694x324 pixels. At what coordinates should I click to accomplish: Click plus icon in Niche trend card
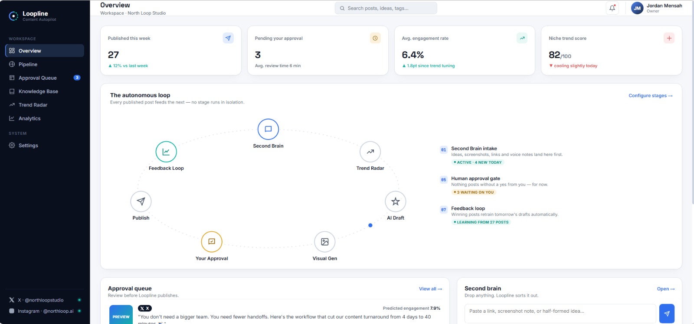pyautogui.click(x=669, y=38)
